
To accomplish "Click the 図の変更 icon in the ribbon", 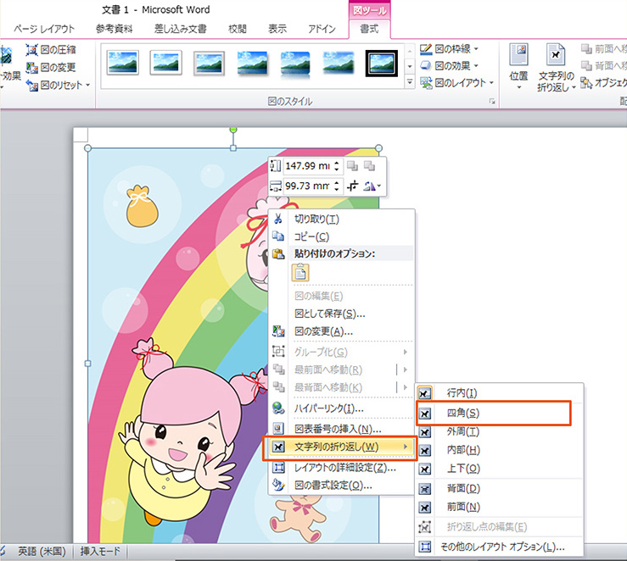I will click(x=31, y=68).
